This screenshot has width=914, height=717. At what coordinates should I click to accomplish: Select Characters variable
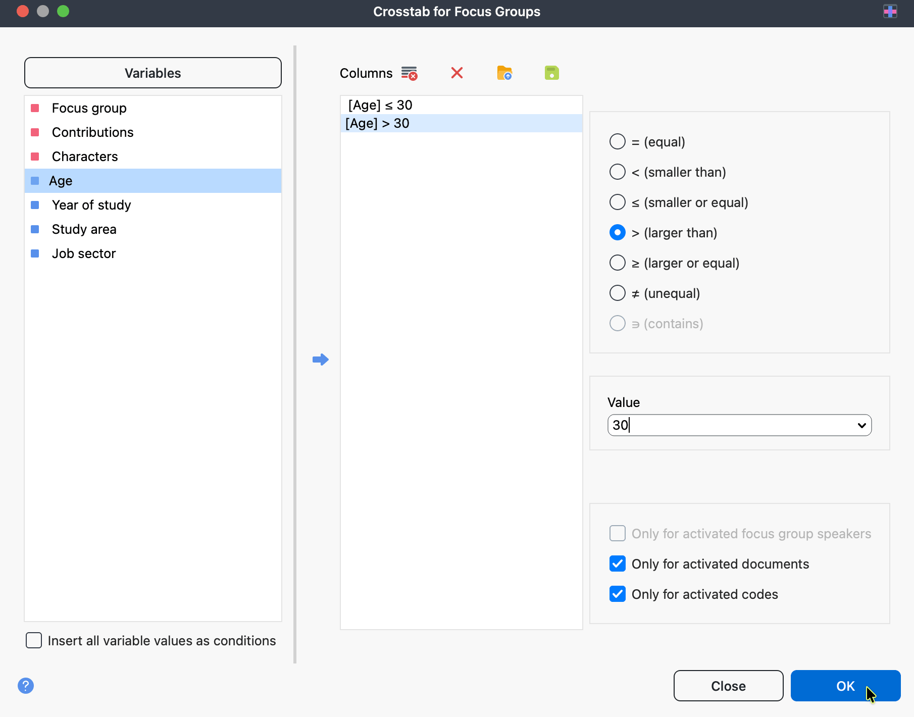(153, 157)
